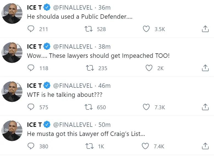Image resolution: width=214 pixels, height=156 pixels.
Task: Reply to the Public Defender tweet
Action: 32,29
